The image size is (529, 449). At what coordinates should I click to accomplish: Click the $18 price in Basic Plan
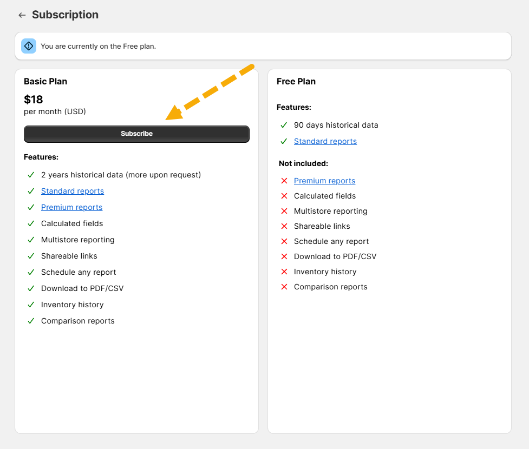point(34,100)
